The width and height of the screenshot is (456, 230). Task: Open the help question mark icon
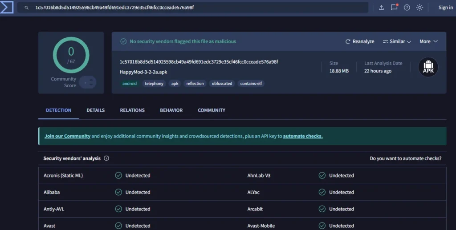[x=407, y=8]
